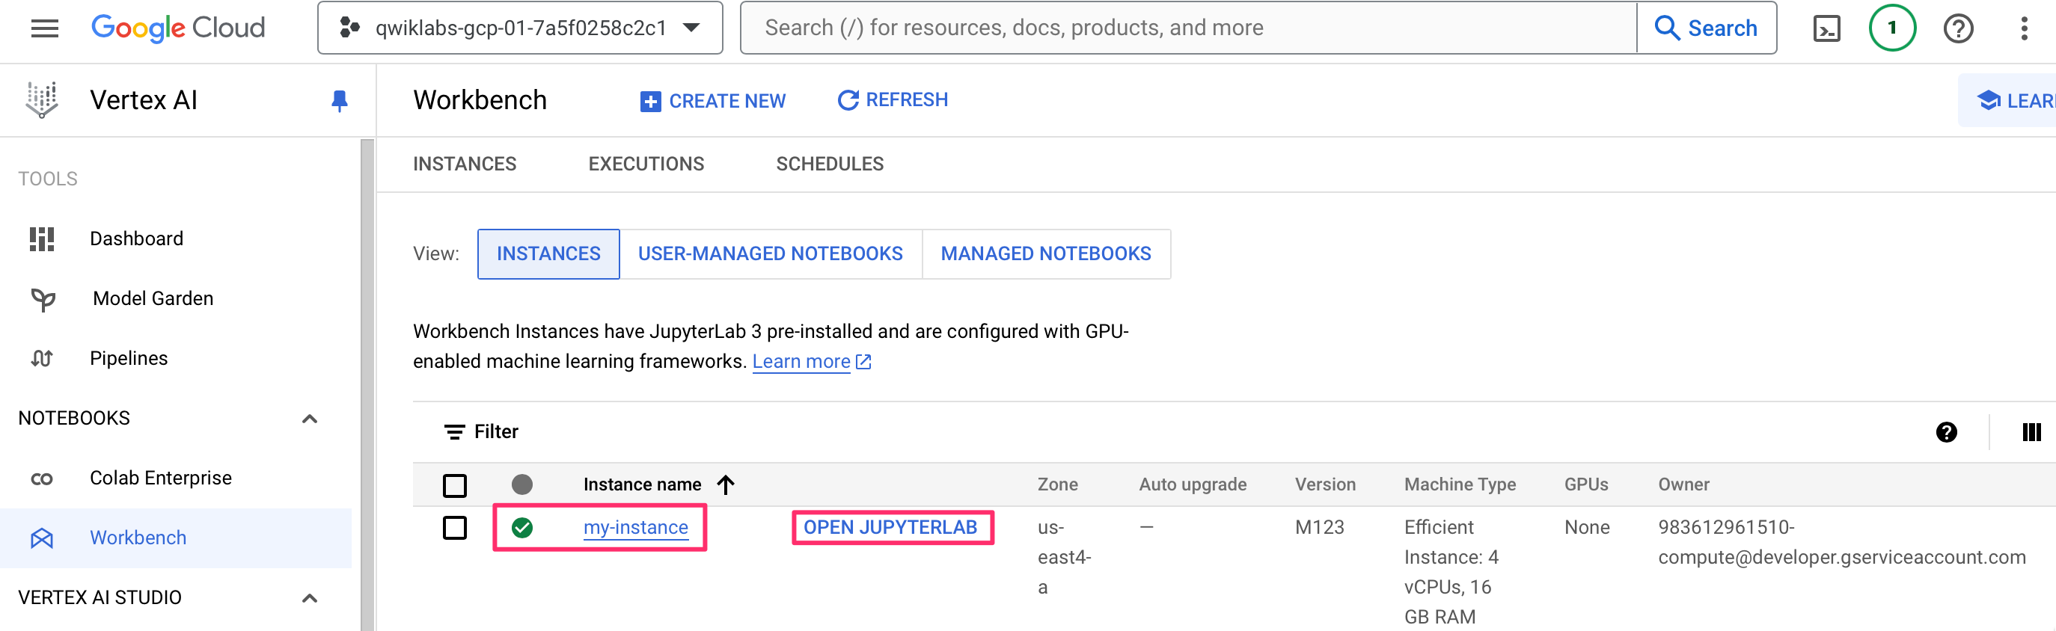Click the us-east4-a zone cell
The height and width of the screenshot is (631, 2056).
point(1064,557)
